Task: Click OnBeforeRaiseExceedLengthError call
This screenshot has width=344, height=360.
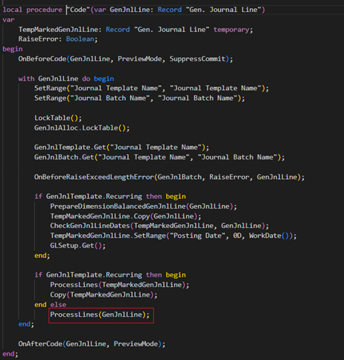Action: point(169,177)
